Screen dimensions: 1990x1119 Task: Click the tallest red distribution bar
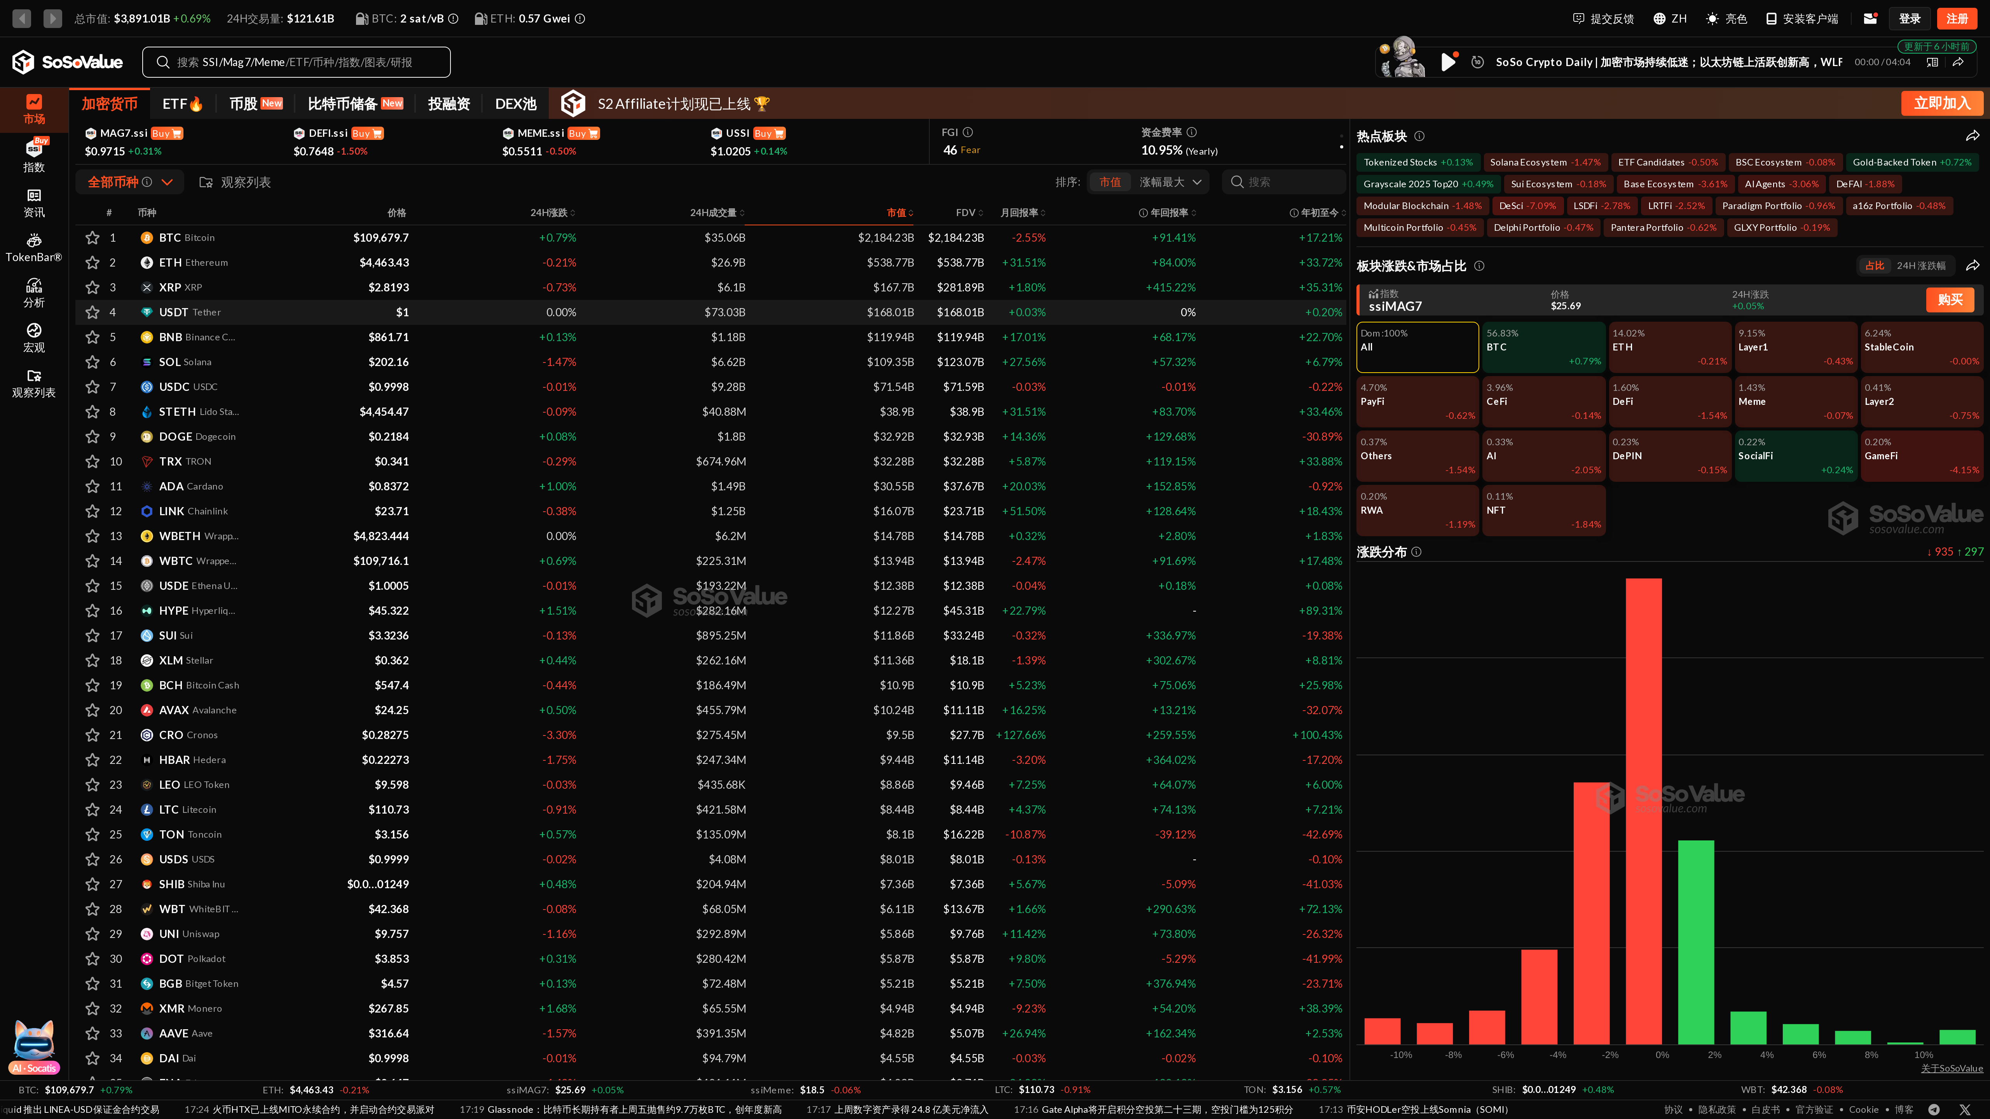[1643, 811]
